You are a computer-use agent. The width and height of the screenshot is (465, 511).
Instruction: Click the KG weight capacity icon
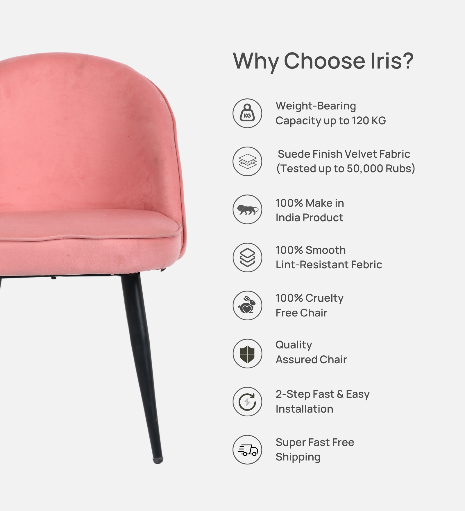pos(247,113)
